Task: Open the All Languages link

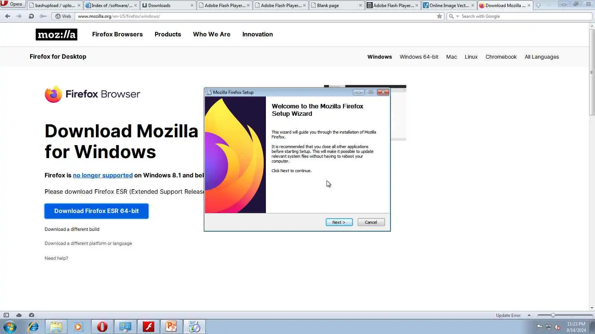Action: point(542,57)
